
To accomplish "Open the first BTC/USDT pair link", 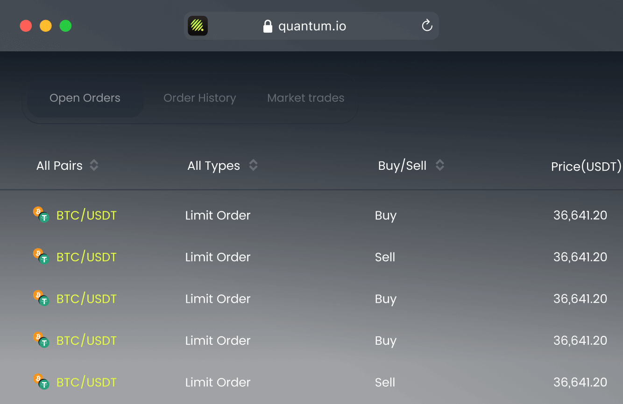I will 86,216.
